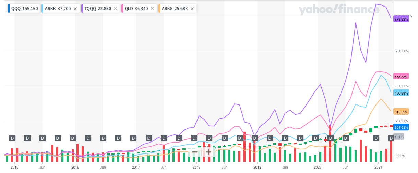Open dividend marker above June 2016 label
This screenshot has height=173, width=418.
click(103, 138)
